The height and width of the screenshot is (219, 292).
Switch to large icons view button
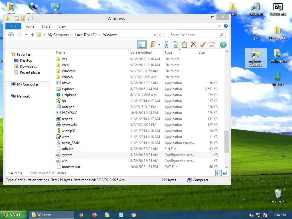coord(225,173)
